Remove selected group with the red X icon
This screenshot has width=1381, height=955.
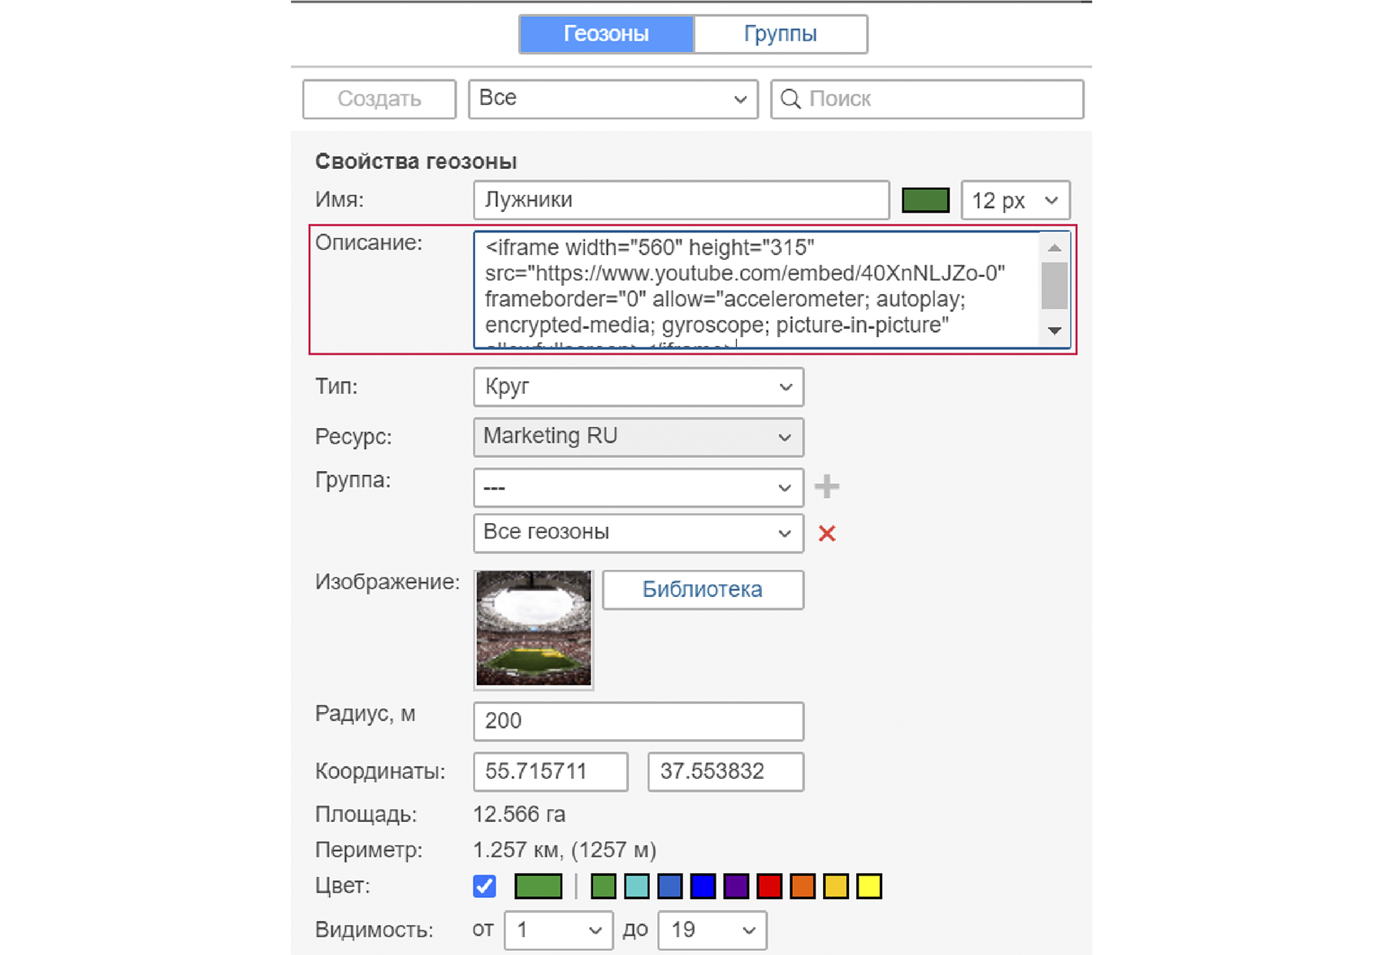[826, 534]
